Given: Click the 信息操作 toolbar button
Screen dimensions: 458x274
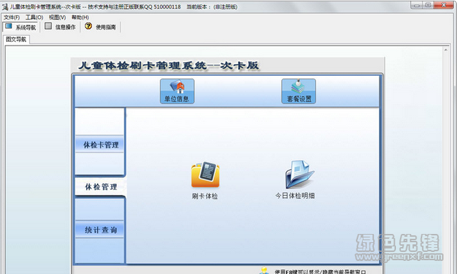Looking at the screenshot, I should point(60,27).
